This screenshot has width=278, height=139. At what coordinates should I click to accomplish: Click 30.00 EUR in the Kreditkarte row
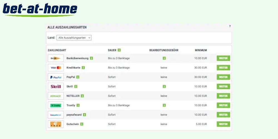201,68
